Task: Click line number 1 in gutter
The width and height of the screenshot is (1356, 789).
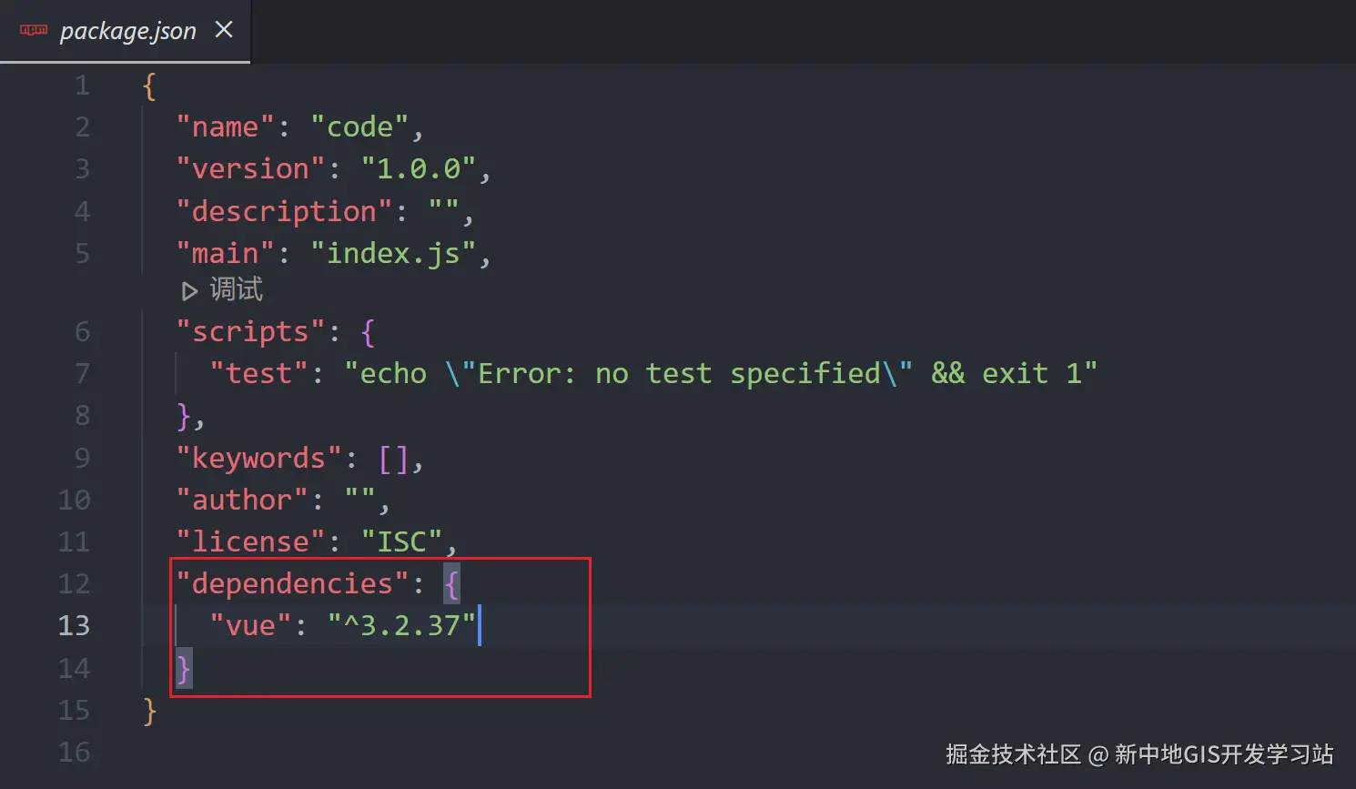Action: coord(82,86)
